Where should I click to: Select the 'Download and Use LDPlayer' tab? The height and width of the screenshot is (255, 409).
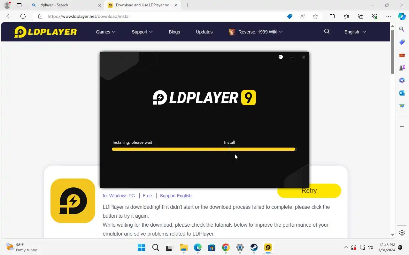pyautogui.click(x=143, y=5)
